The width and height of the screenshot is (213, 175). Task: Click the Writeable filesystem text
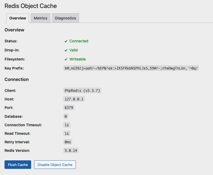tap(77, 59)
